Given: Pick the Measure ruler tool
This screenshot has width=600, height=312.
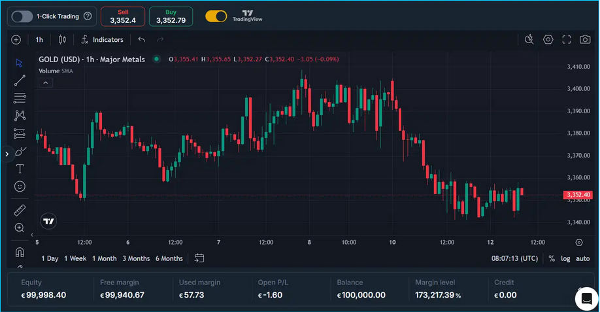Looking at the screenshot, I should (20, 210).
